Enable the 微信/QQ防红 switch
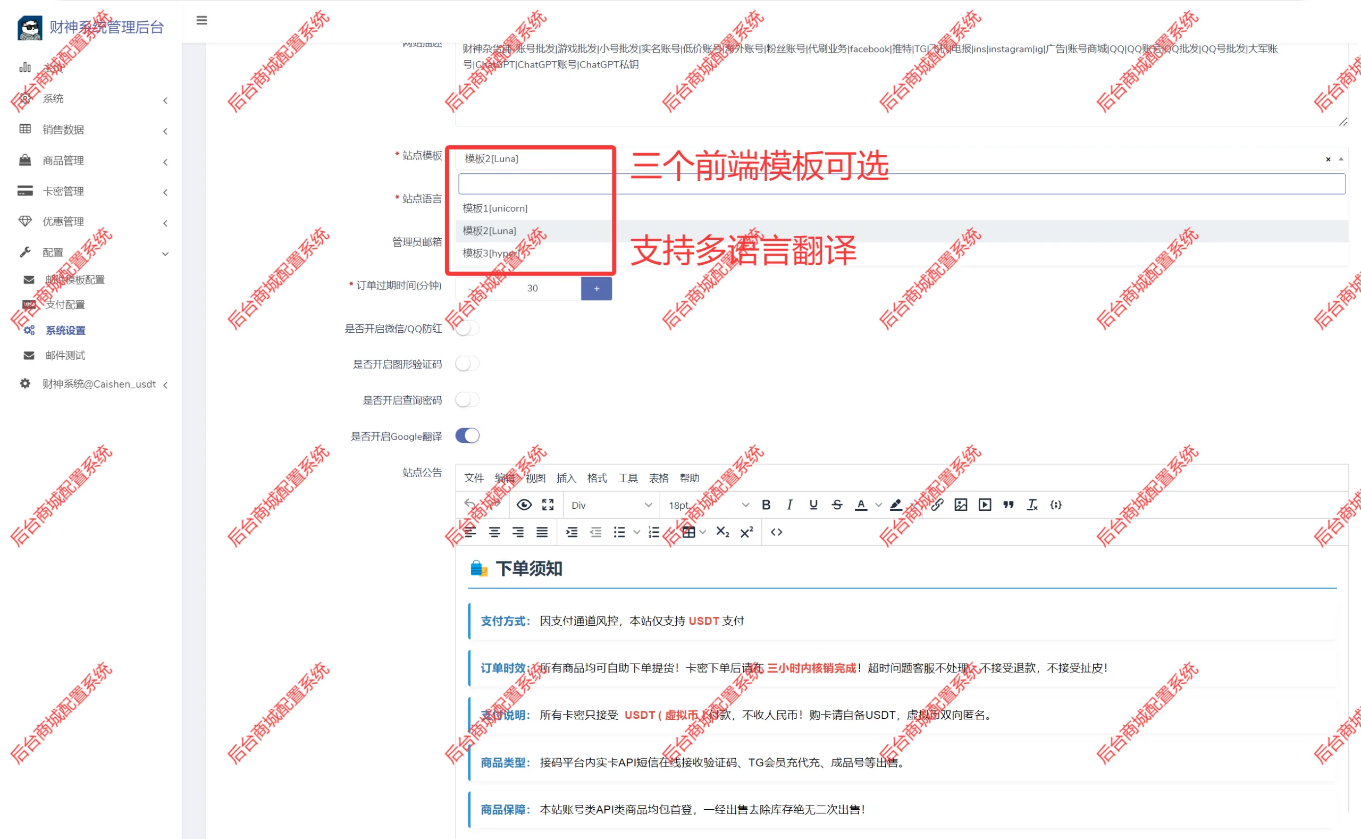This screenshot has width=1361, height=839. click(467, 329)
